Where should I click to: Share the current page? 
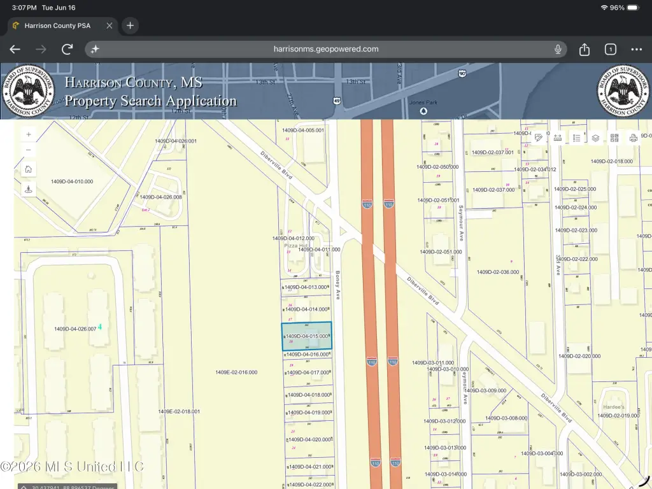tap(585, 49)
